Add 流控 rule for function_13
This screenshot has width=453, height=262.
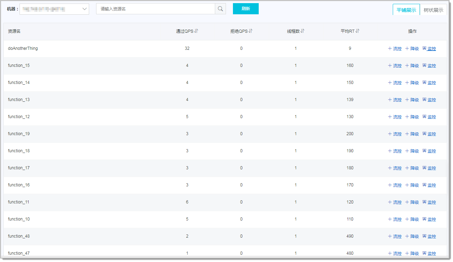(395, 100)
